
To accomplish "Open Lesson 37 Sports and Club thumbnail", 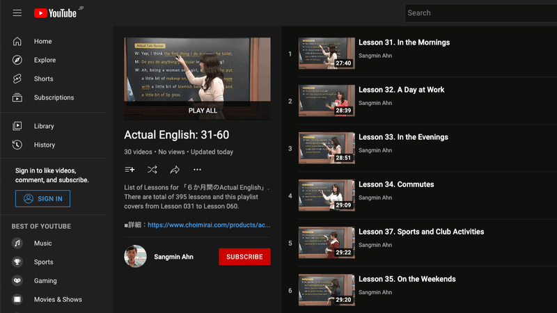I will click(327, 242).
